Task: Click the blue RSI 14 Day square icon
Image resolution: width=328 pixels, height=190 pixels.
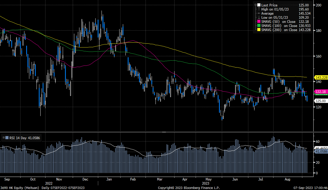Action: (7, 138)
